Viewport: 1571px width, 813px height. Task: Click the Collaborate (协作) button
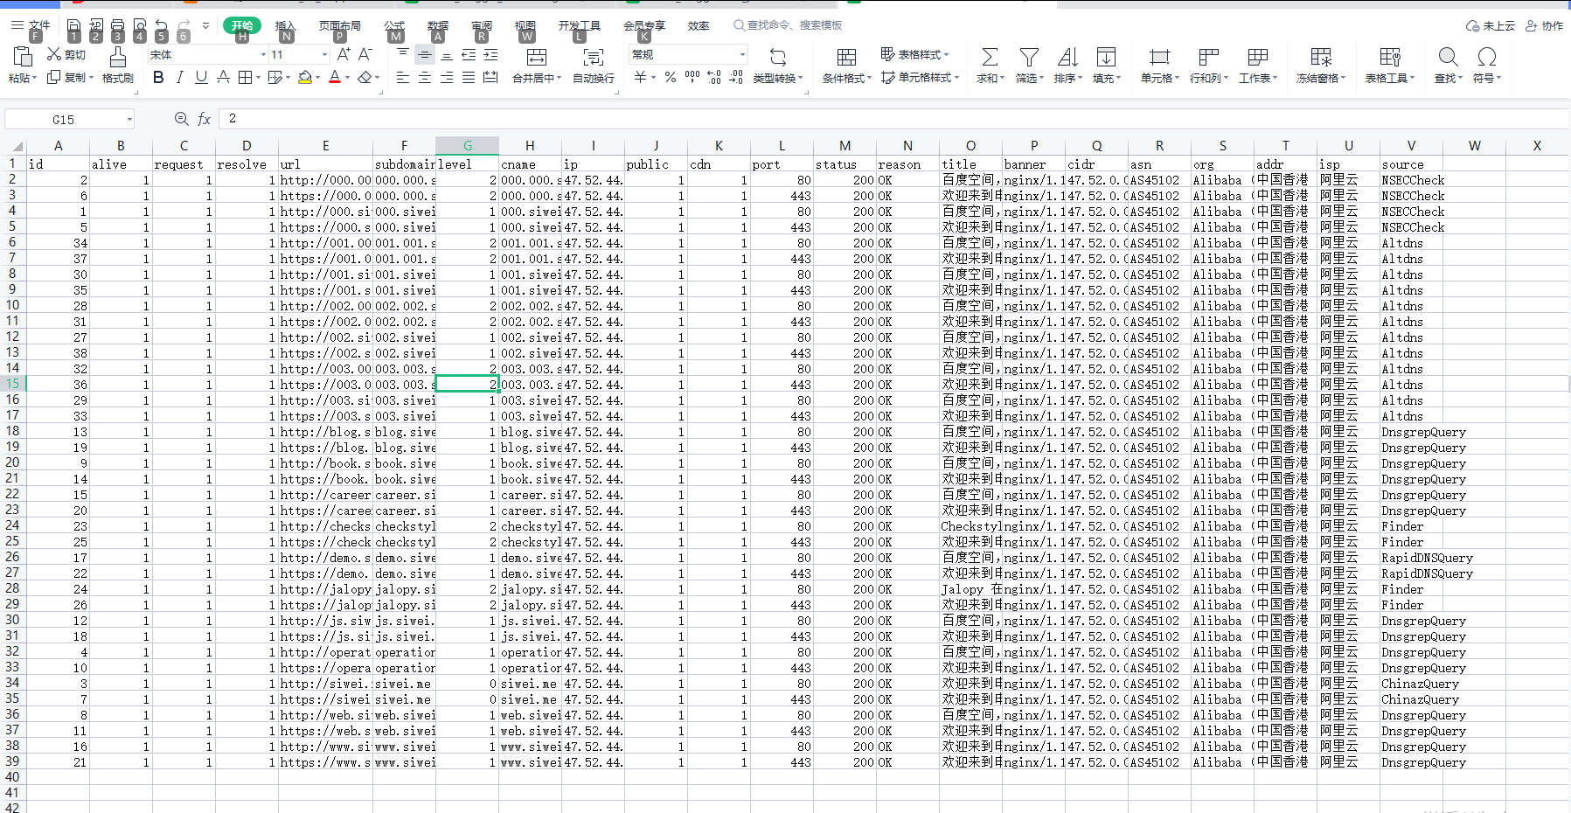point(1545,26)
